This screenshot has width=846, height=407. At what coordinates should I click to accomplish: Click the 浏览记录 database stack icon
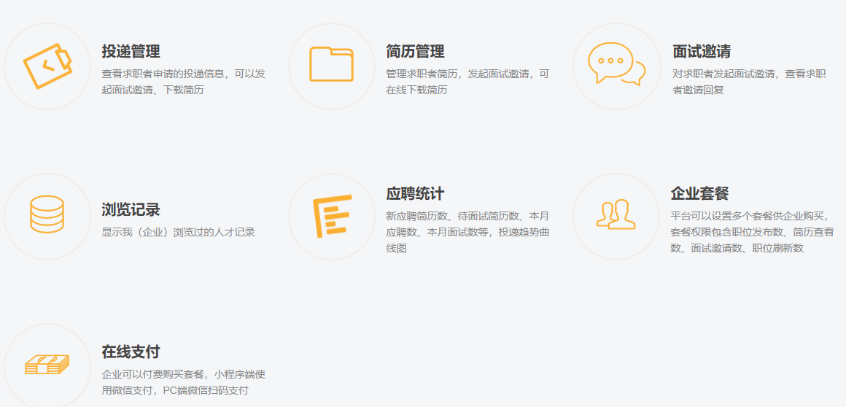tap(47, 214)
